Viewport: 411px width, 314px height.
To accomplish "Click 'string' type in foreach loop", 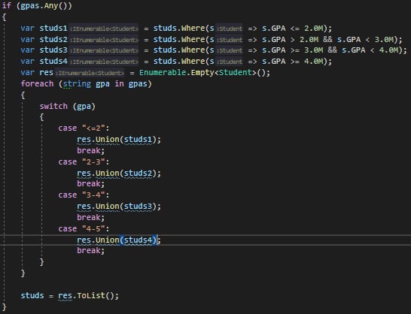I will [x=77, y=83].
